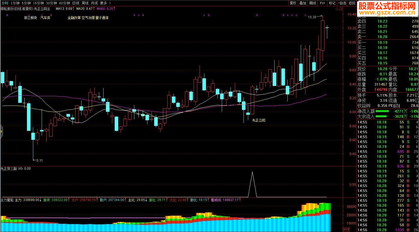Select the 60分钟 period tab
This screenshot has height=232, width=419.
[64, 3]
